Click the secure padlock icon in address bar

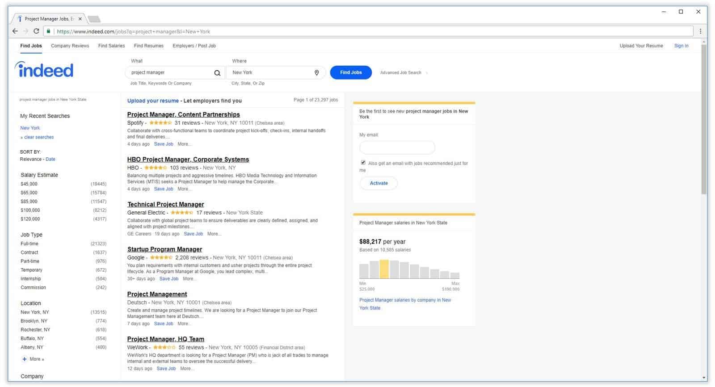click(48, 31)
